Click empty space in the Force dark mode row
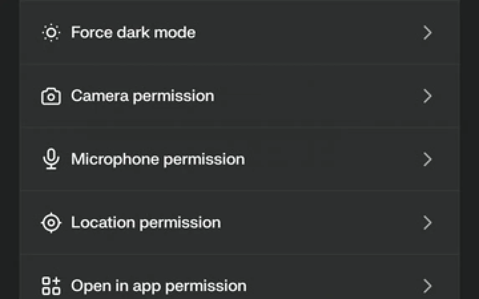The image size is (479, 299). click(x=306, y=33)
